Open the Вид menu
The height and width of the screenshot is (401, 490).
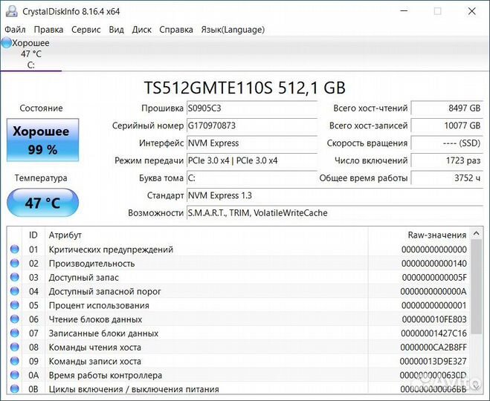pyautogui.click(x=116, y=30)
